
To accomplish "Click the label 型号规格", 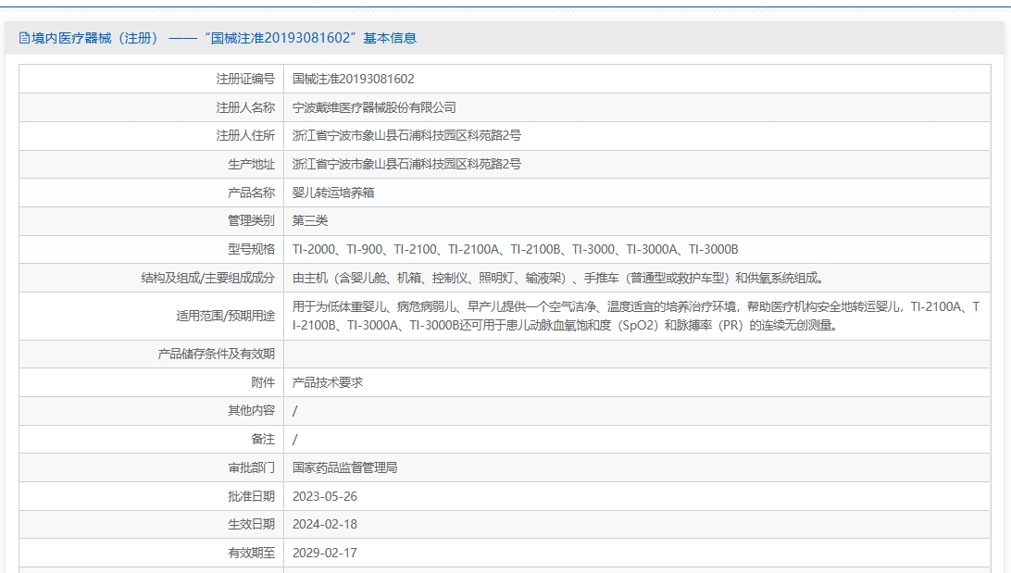I will pyautogui.click(x=251, y=249).
